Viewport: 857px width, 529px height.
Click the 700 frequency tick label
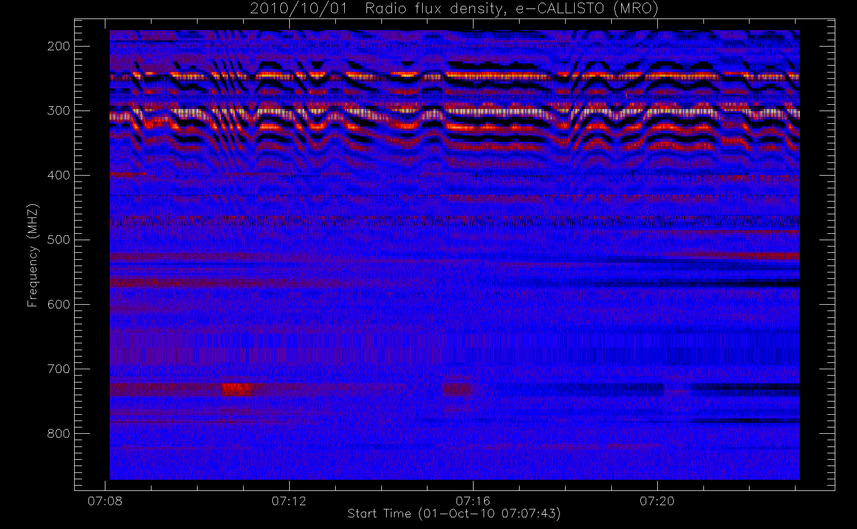[59, 369]
